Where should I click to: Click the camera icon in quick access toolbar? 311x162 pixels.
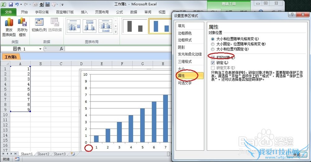tap(35, 4)
